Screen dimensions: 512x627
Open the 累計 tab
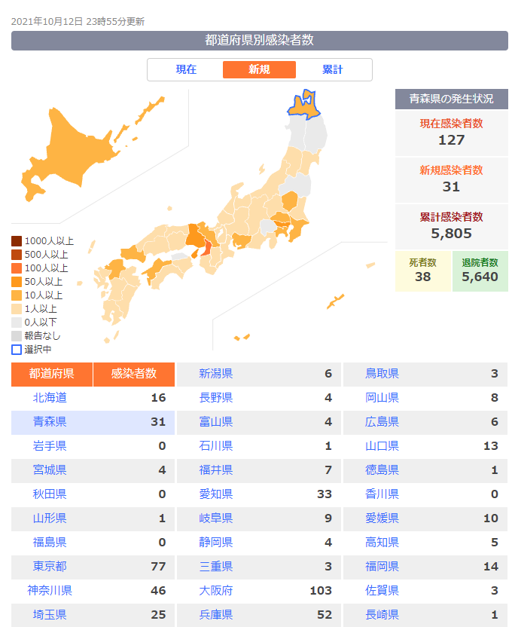click(x=332, y=69)
